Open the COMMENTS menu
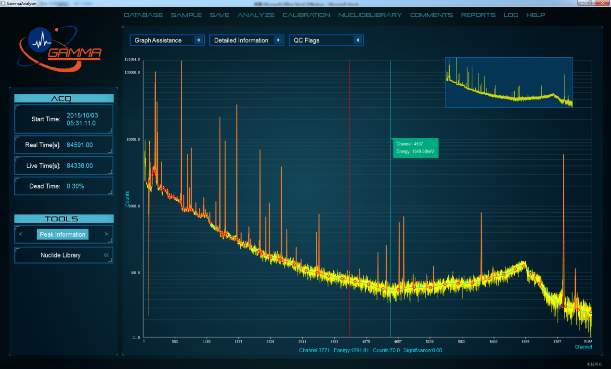 (x=431, y=15)
